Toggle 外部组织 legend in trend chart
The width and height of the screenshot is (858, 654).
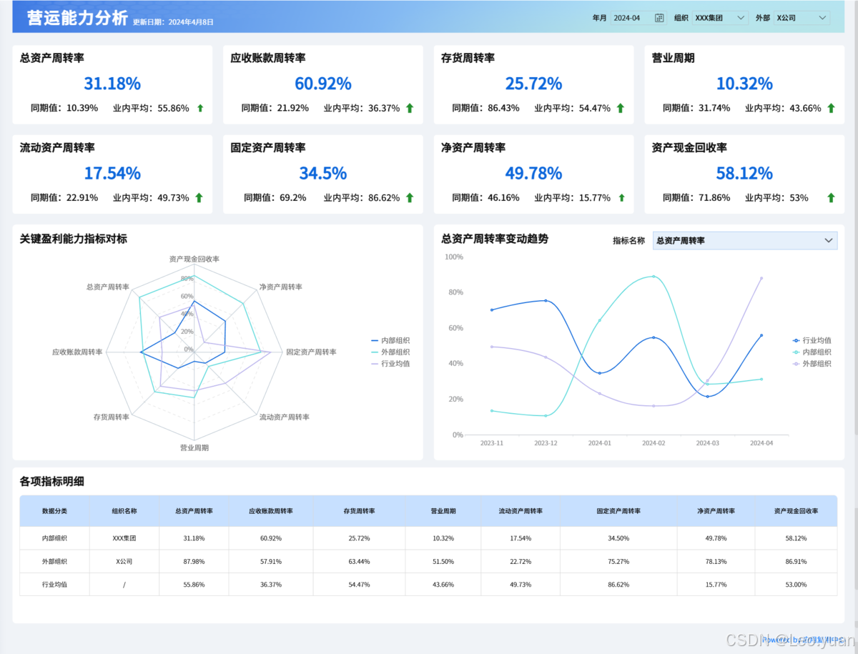click(x=812, y=364)
